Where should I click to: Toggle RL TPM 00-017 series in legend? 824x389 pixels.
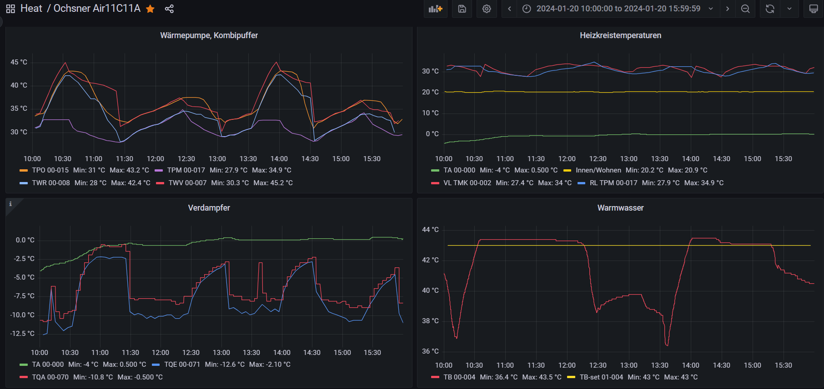coord(613,183)
